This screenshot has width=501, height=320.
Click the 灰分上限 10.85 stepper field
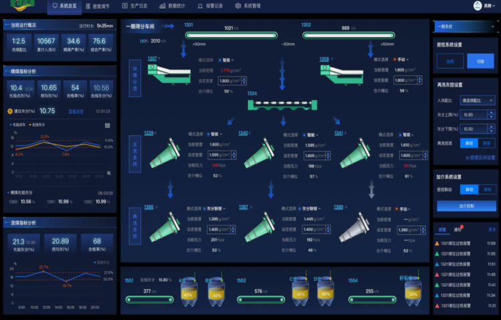click(x=477, y=115)
